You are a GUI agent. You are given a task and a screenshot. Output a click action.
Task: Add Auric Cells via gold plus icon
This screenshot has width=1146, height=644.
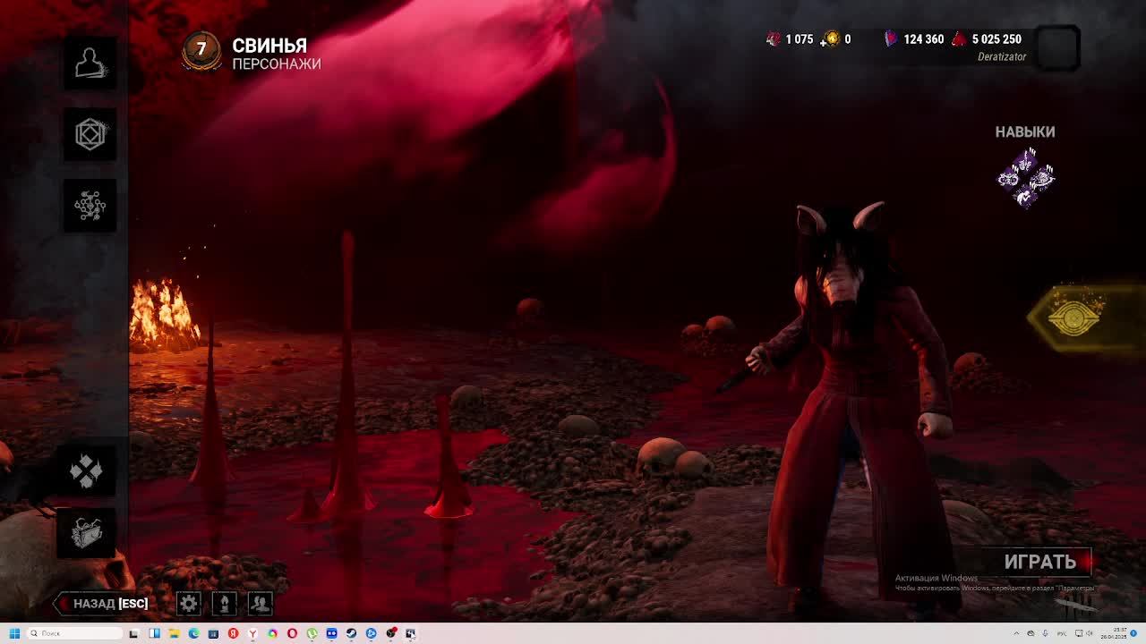[x=832, y=39]
